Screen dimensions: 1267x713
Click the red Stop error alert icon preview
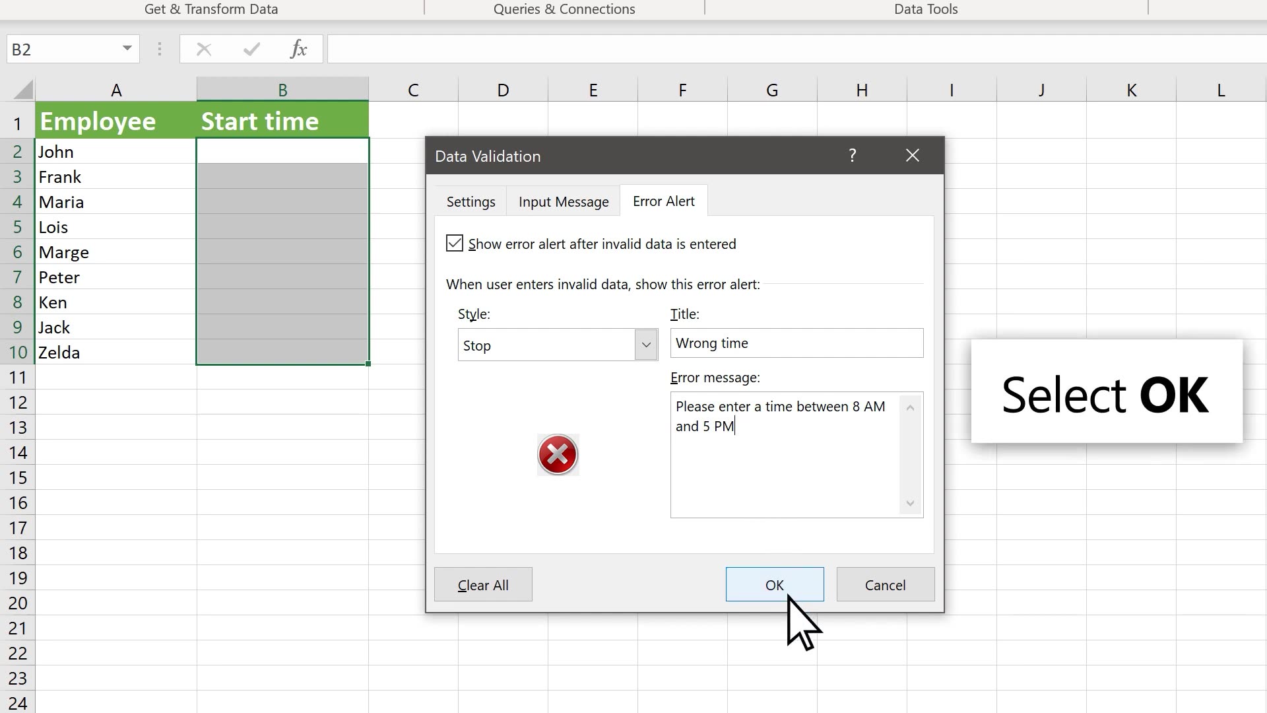click(558, 455)
